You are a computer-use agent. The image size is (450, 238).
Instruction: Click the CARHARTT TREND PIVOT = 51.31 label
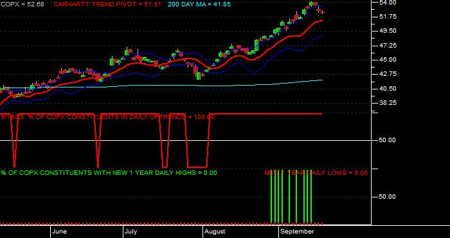[x=107, y=5]
